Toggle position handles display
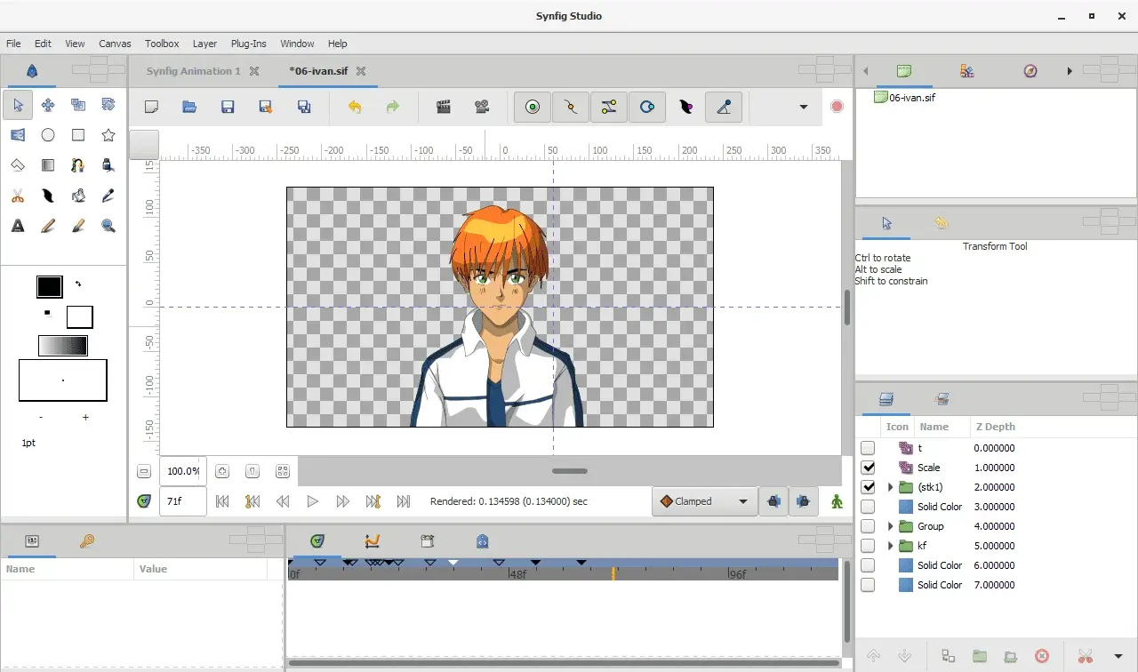1138x672 pixels. 533,107
